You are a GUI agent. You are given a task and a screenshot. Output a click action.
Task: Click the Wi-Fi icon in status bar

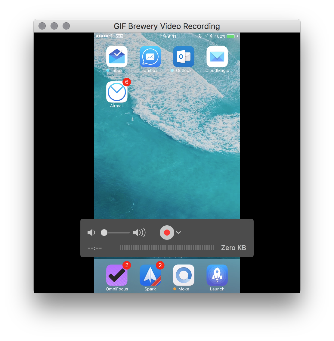pos(111,36)
